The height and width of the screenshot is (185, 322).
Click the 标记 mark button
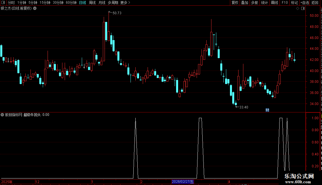(294, 3)
